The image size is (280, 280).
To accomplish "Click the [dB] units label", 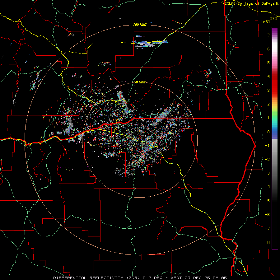I will 265,21.
